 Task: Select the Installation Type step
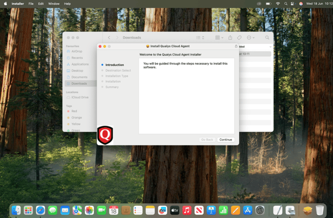pos(117,76)
